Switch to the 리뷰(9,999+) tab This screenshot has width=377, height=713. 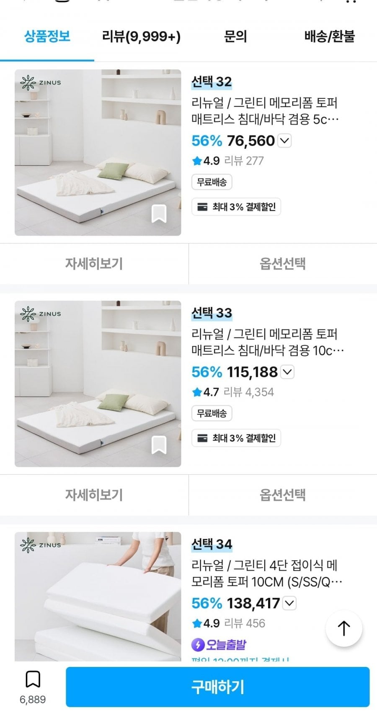141,36
